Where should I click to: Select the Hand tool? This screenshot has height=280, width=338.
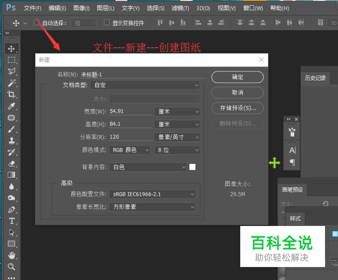pos(11,255)
